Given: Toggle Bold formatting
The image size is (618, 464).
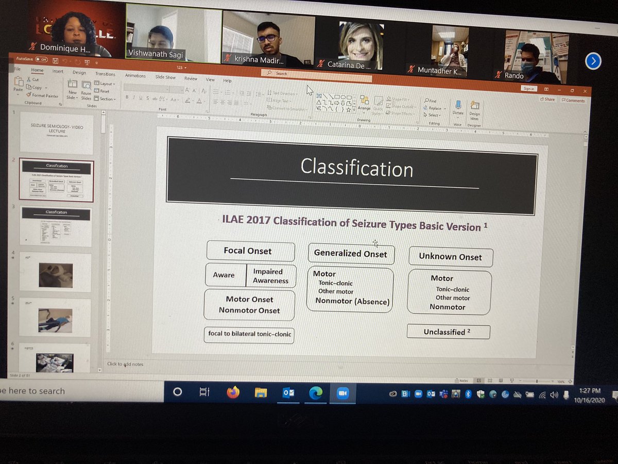Looking at the screenshot, I should pos(128,97).
